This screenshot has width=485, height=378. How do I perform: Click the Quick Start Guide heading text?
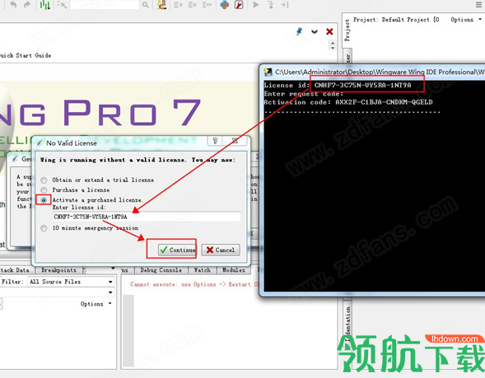click(26, 55)
